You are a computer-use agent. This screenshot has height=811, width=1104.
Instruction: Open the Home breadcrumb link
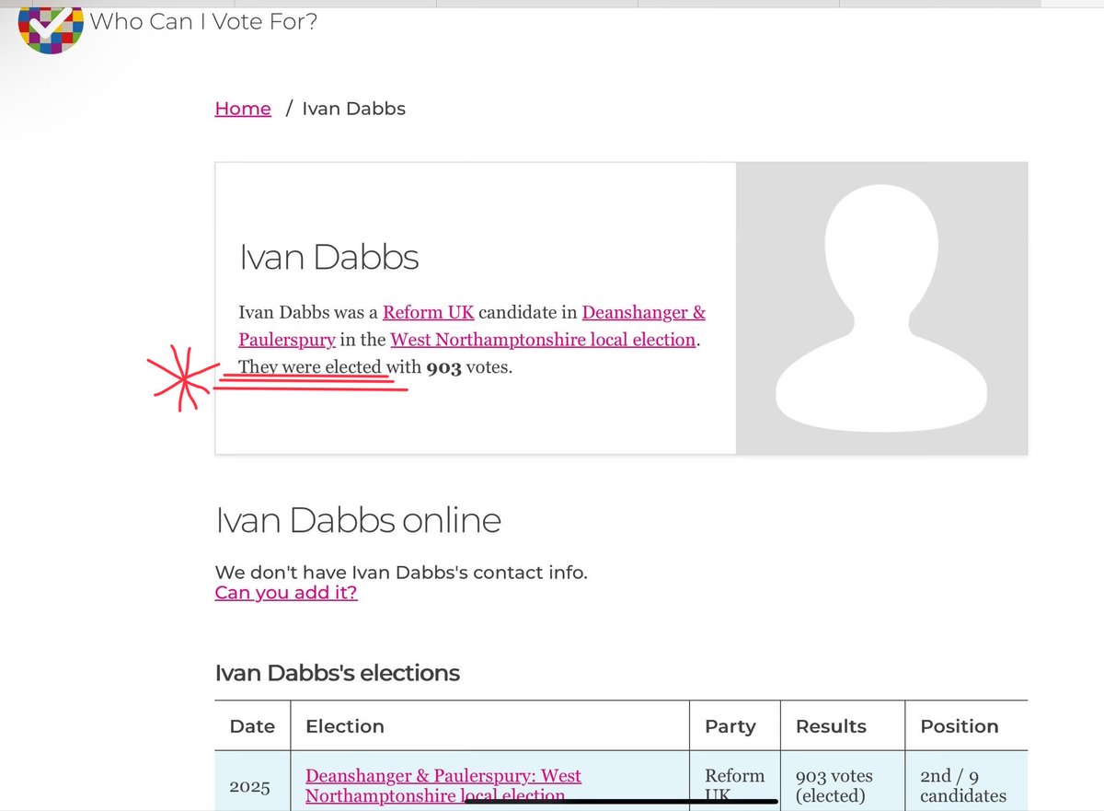click(243, 109)
